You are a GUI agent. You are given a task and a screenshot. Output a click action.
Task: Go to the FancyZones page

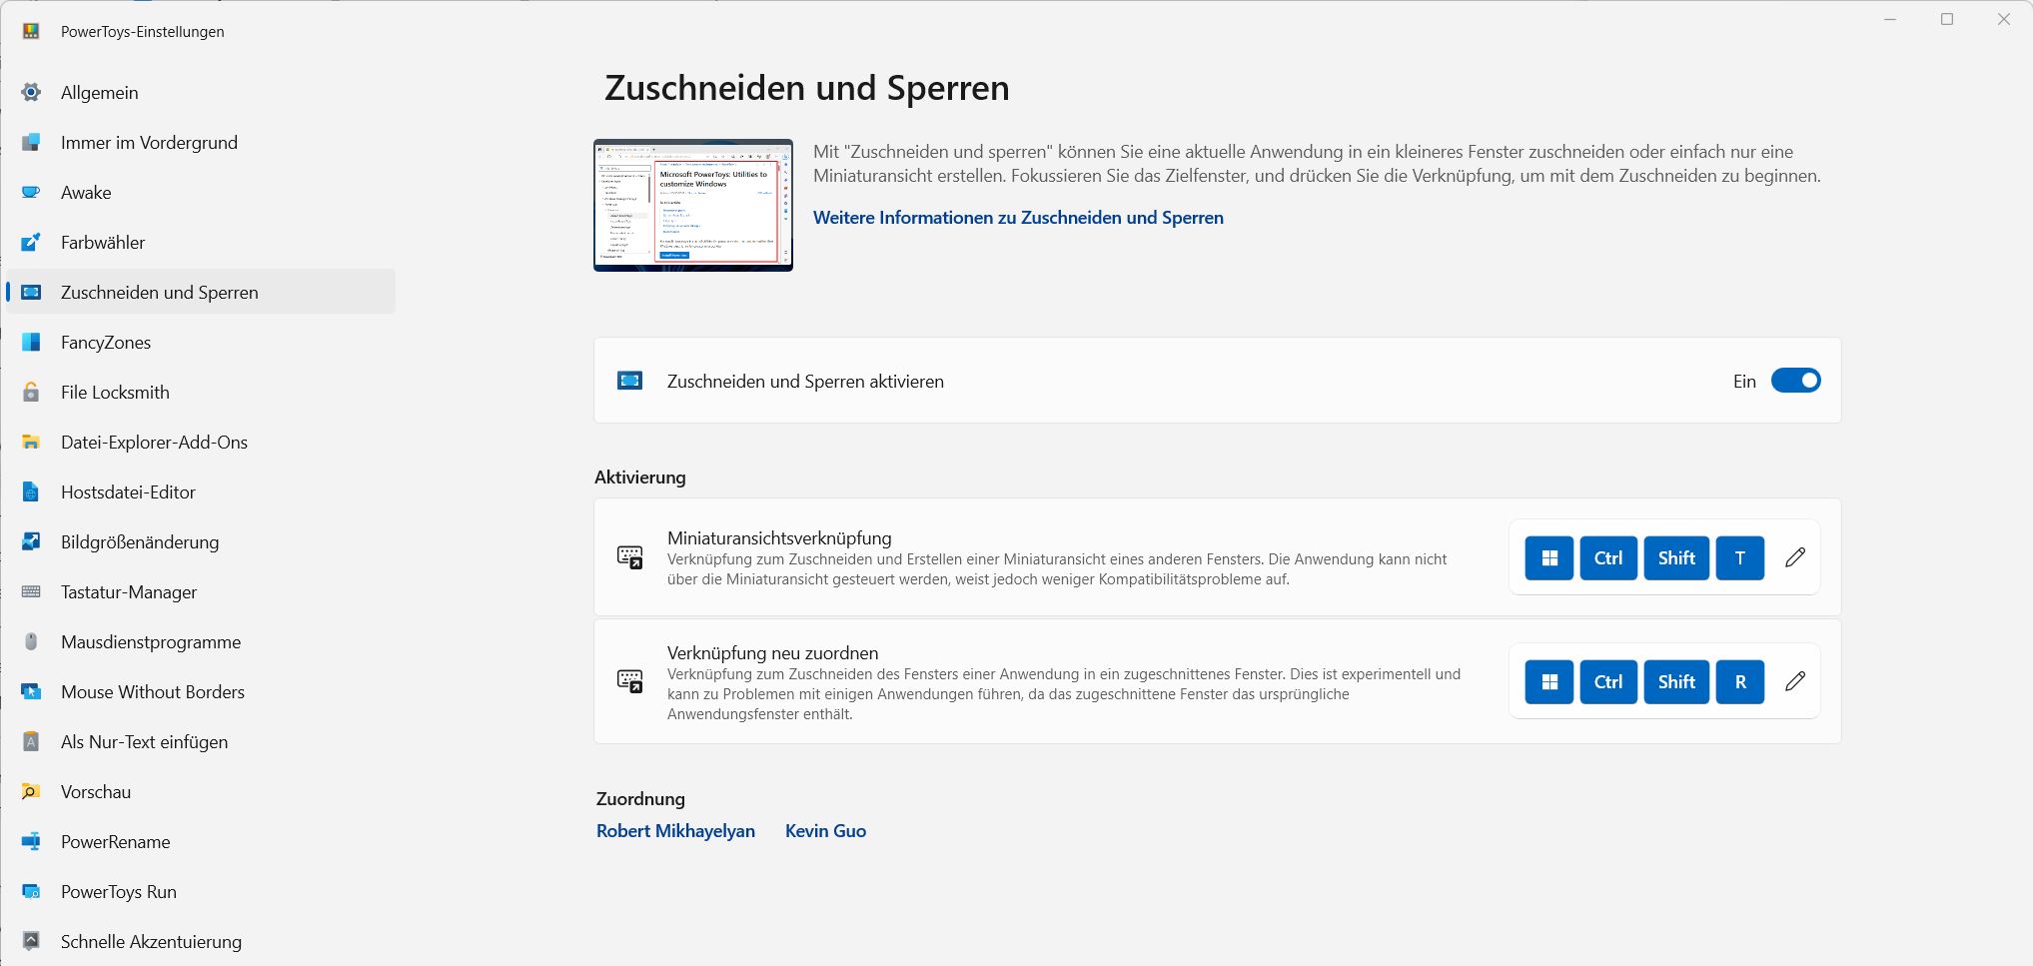(x=201, y=343)
